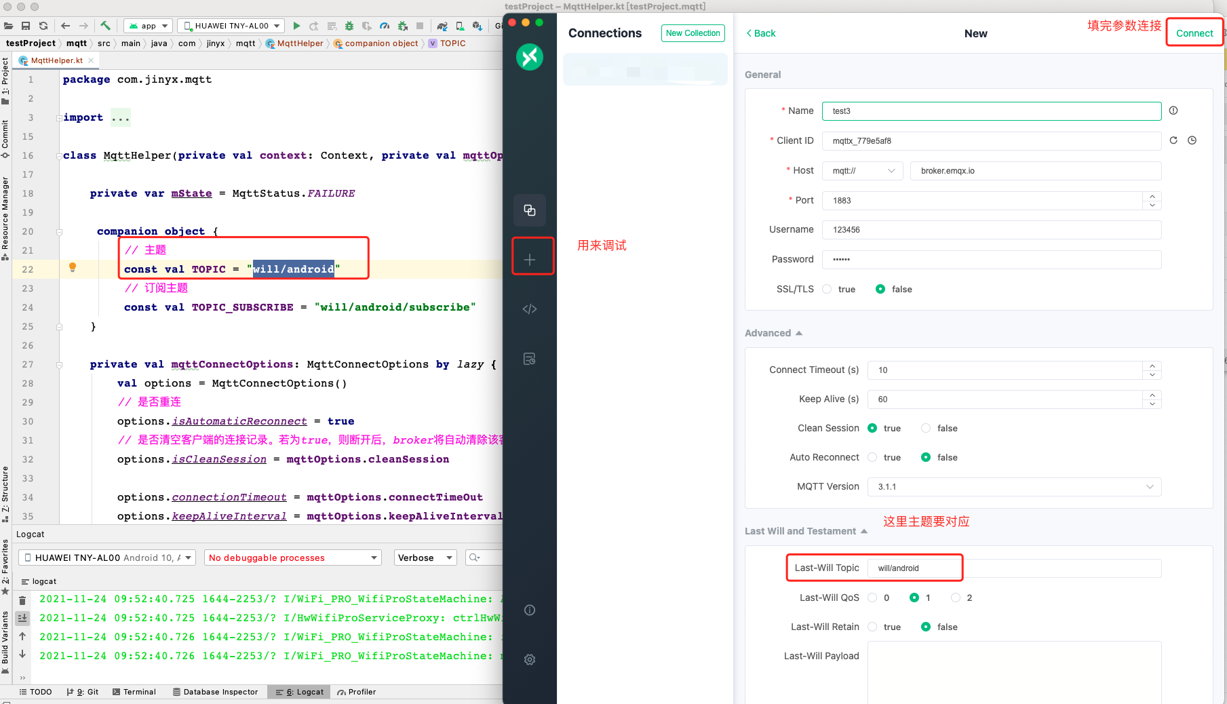This screenshot has width=1227, height=704.
Task: Click companion object in breadcrumb
Action: (376, 43)
